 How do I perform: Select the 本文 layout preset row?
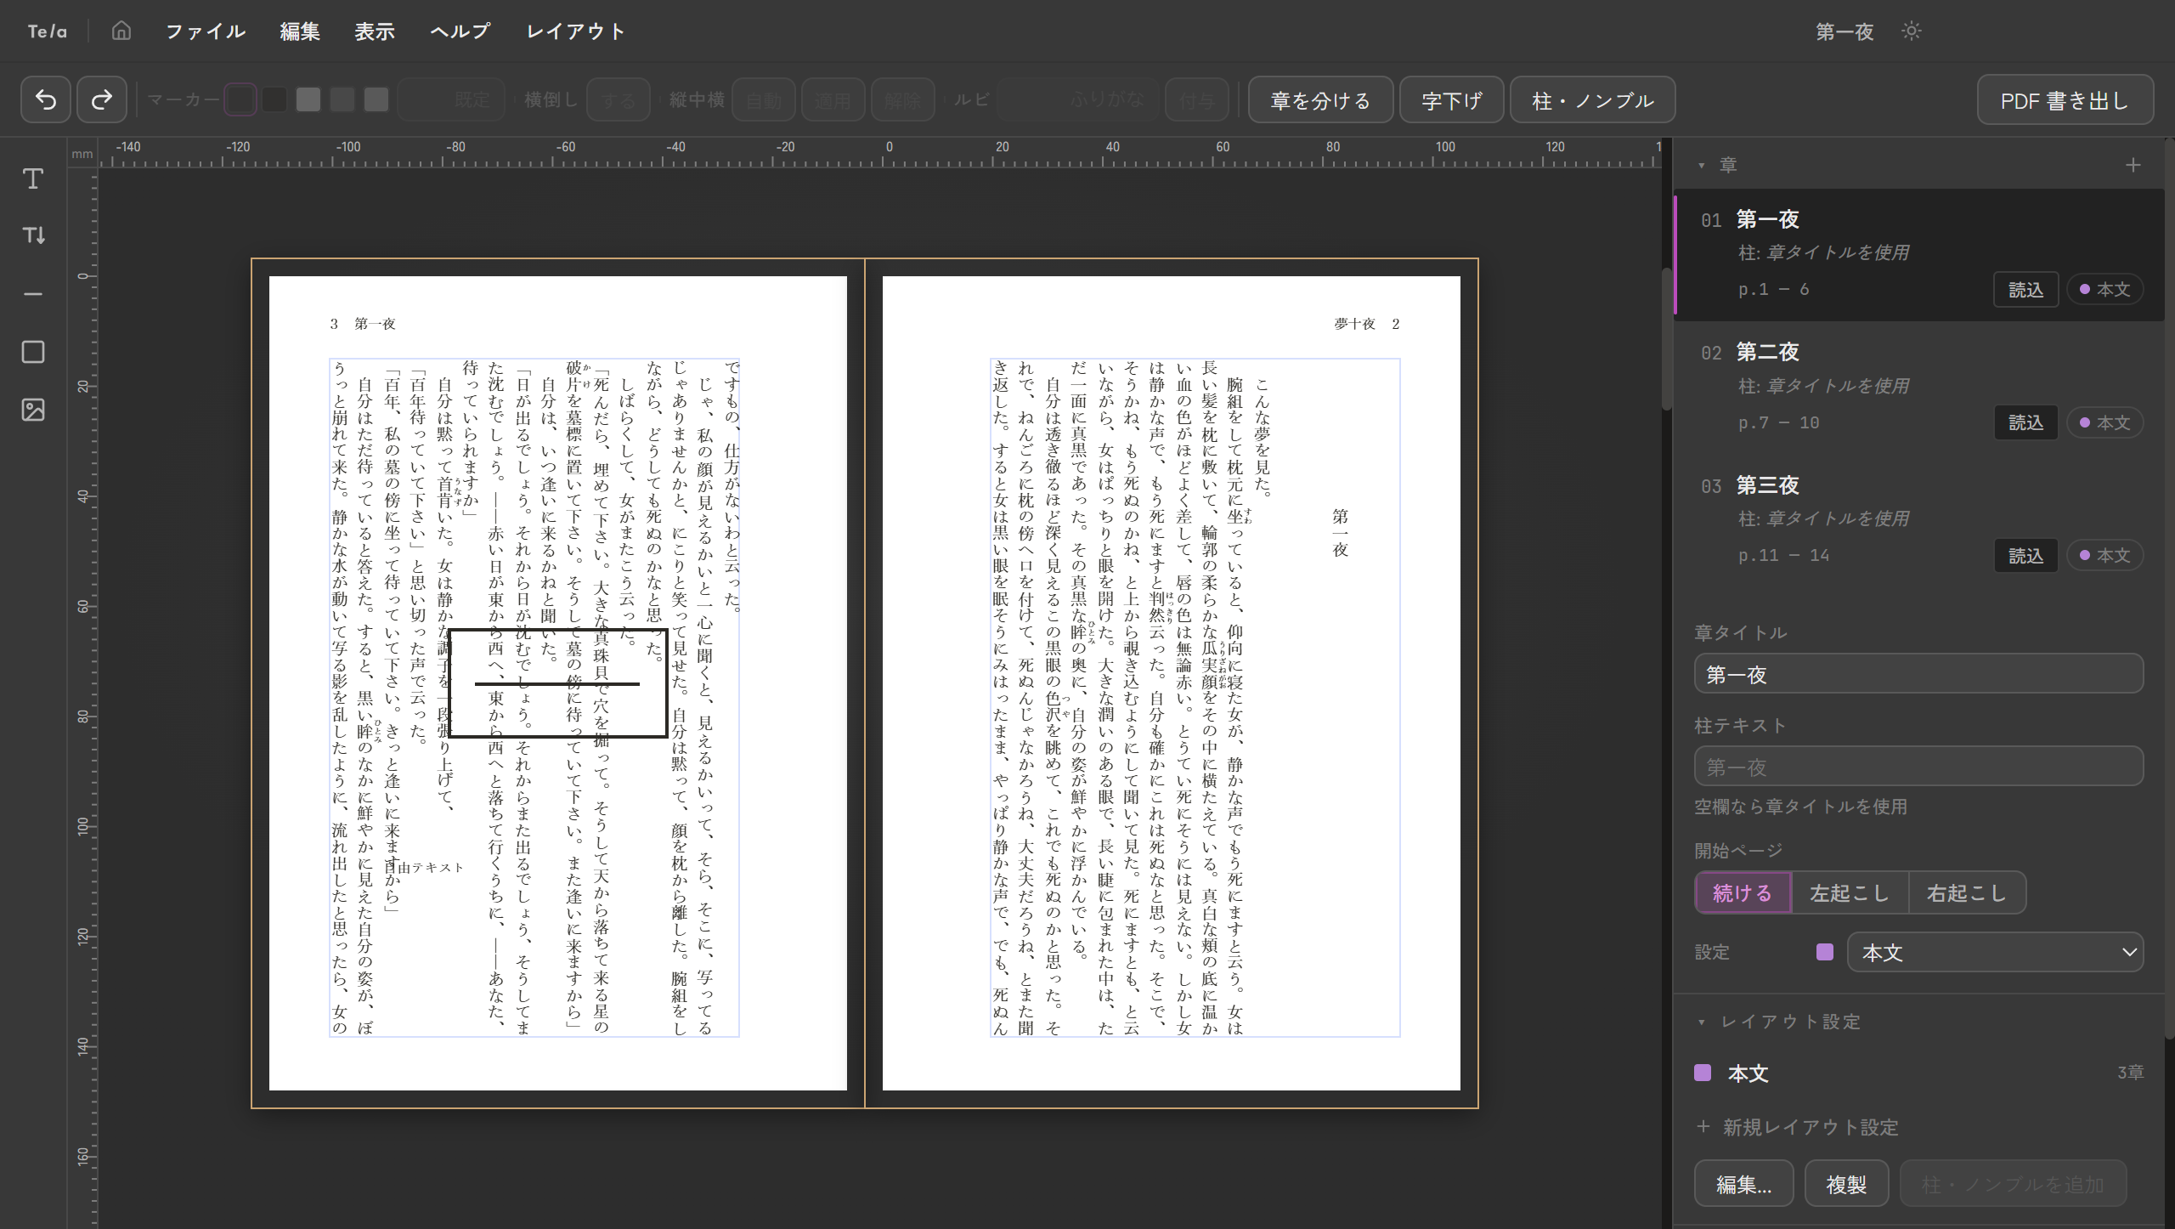pos(1918,1073)
